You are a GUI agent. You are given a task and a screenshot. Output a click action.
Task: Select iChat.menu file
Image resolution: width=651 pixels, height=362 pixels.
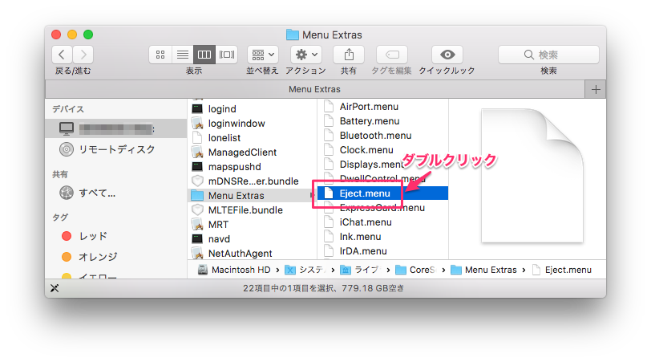382,222
